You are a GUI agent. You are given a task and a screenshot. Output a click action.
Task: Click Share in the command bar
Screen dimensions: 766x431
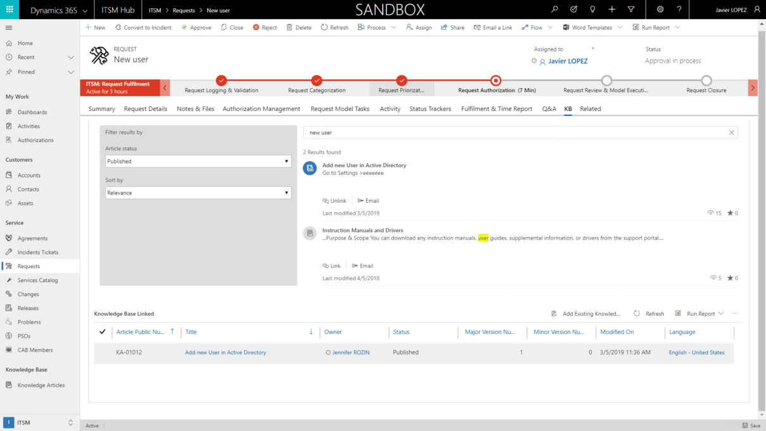[x=452, y=27]
